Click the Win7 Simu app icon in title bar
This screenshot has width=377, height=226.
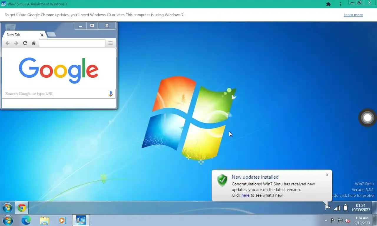click(x=4, y=4)
